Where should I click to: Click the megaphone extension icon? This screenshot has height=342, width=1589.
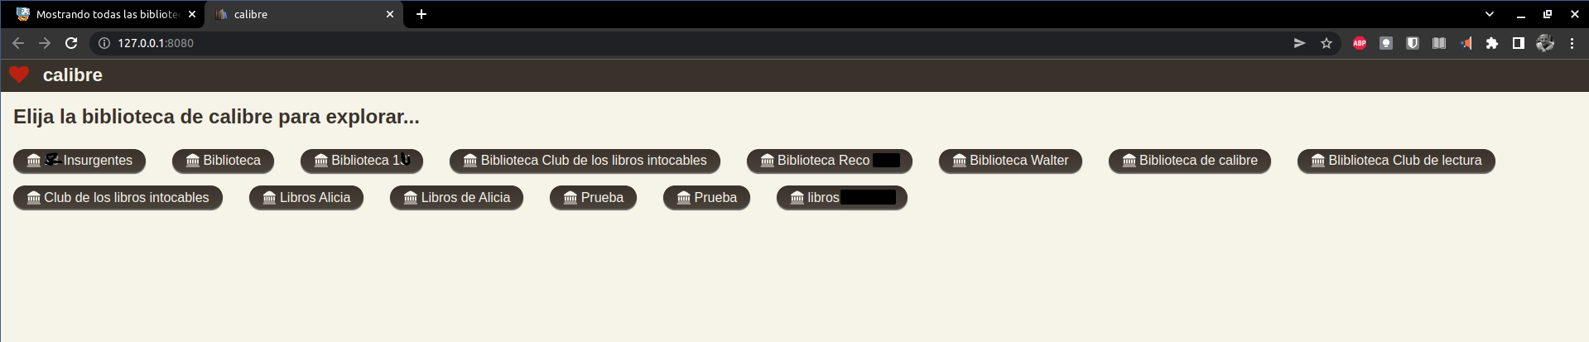1466,43
